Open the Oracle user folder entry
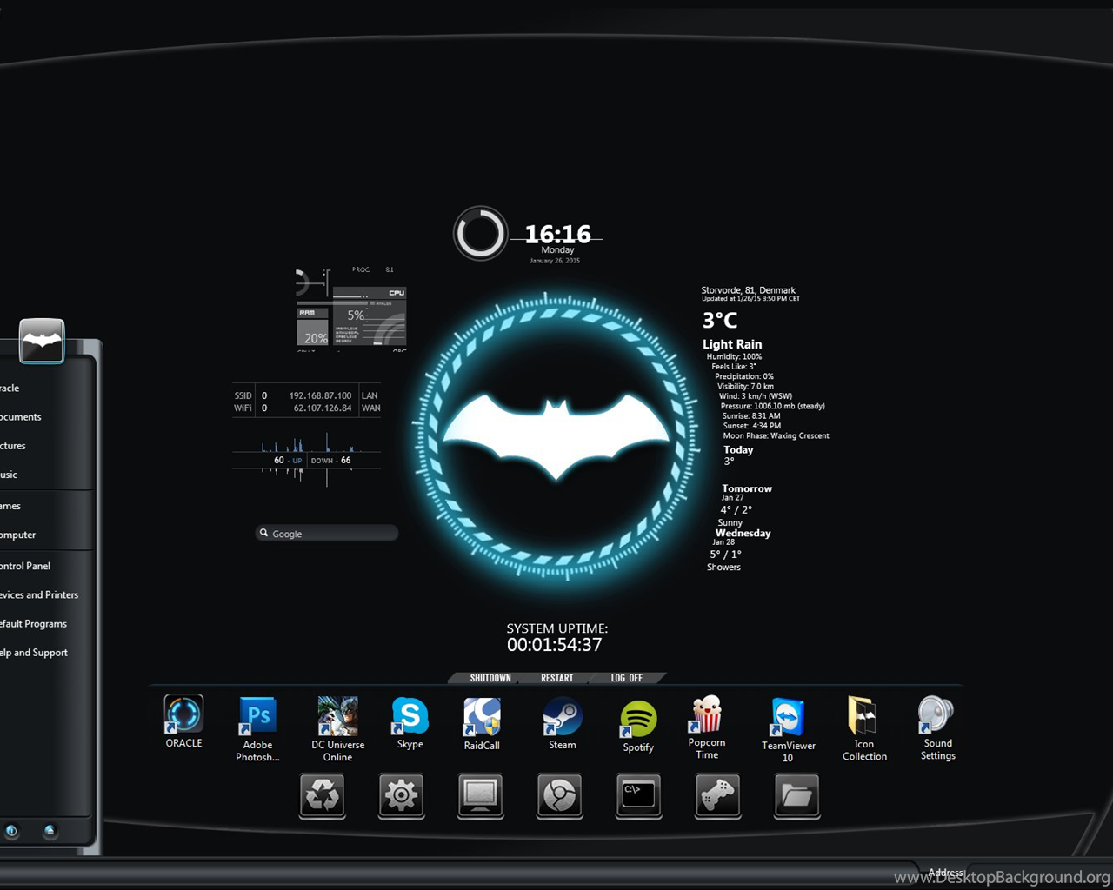Screen dimensions: 1113x890 tap(10, 389)
